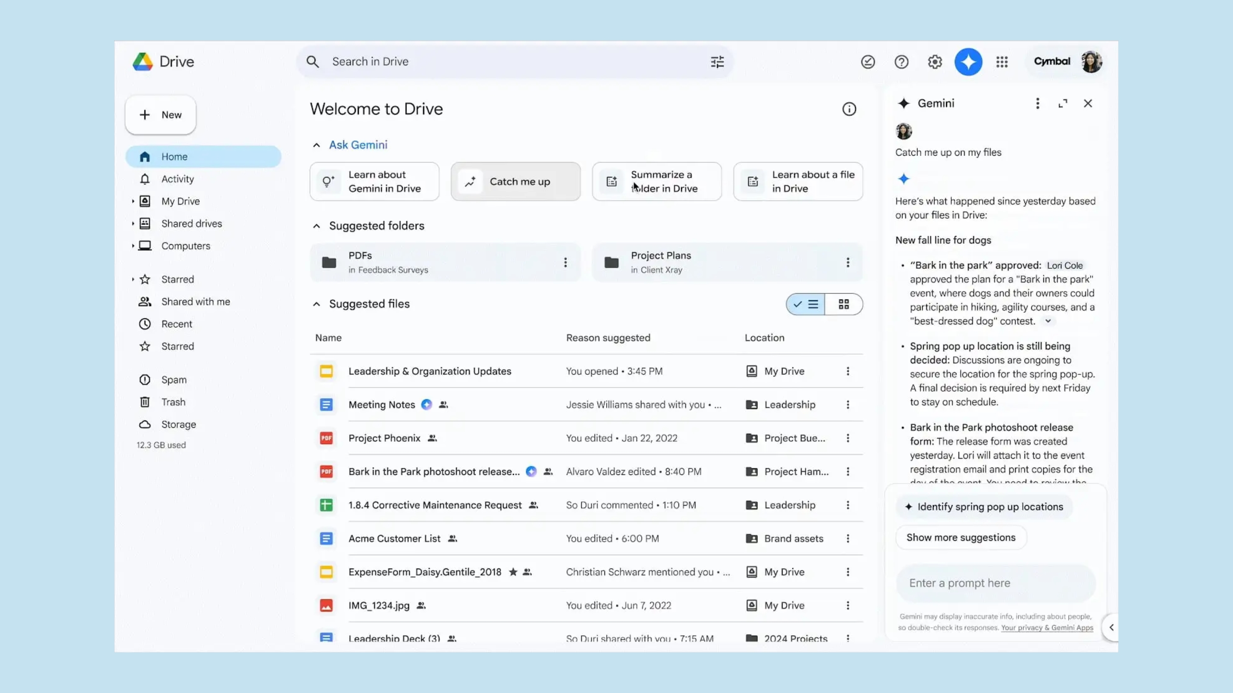Switch suggested files to list view
Image resolution: width=1233 pixels, height=693 pixels.
[806, 304]
